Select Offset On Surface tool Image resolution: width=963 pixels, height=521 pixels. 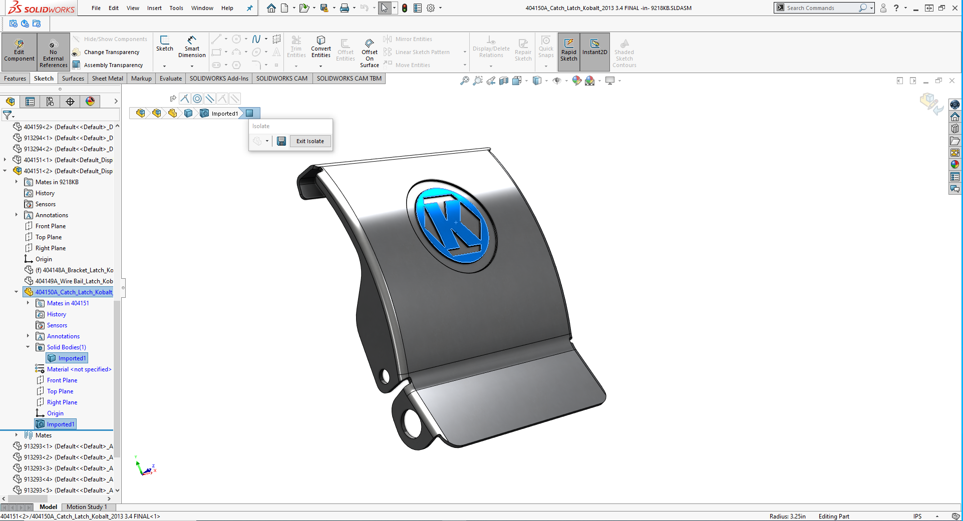pyautogui.click(x=370, y=52)
